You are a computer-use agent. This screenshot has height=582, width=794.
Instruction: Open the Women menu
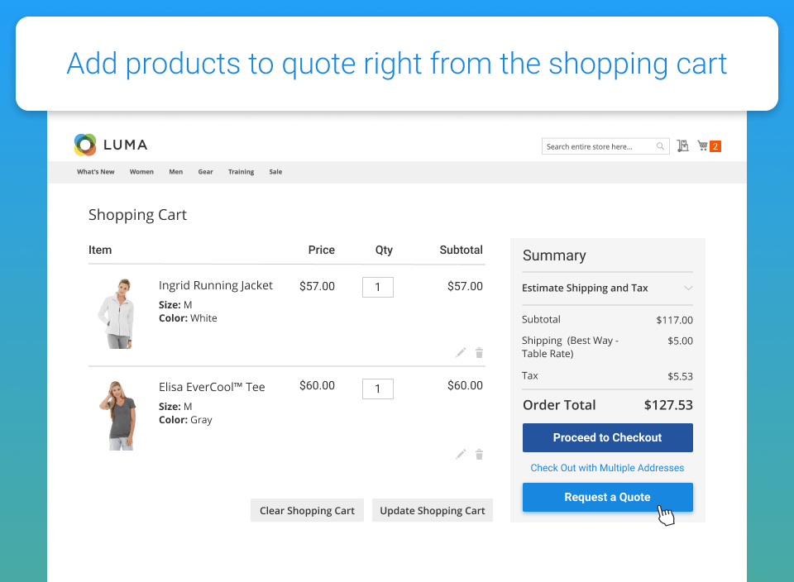coord(141,172)
